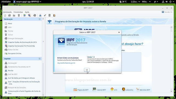Open the Ajuda menu
The image size is (176, 99).
[x=27, y=12]
